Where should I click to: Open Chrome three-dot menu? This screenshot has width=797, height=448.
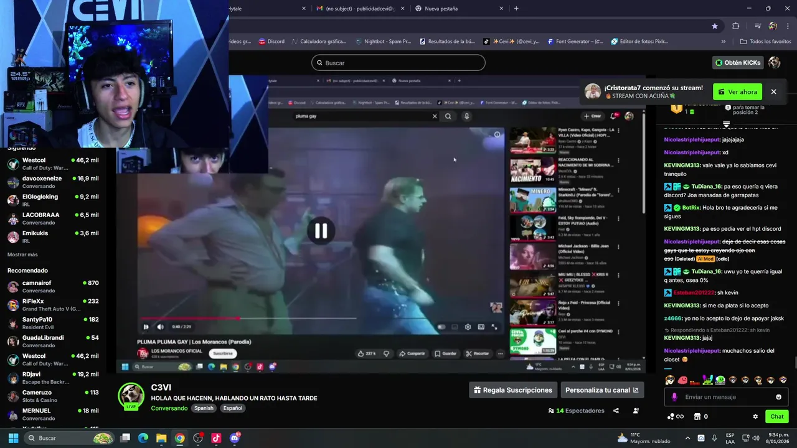[788, 26]
